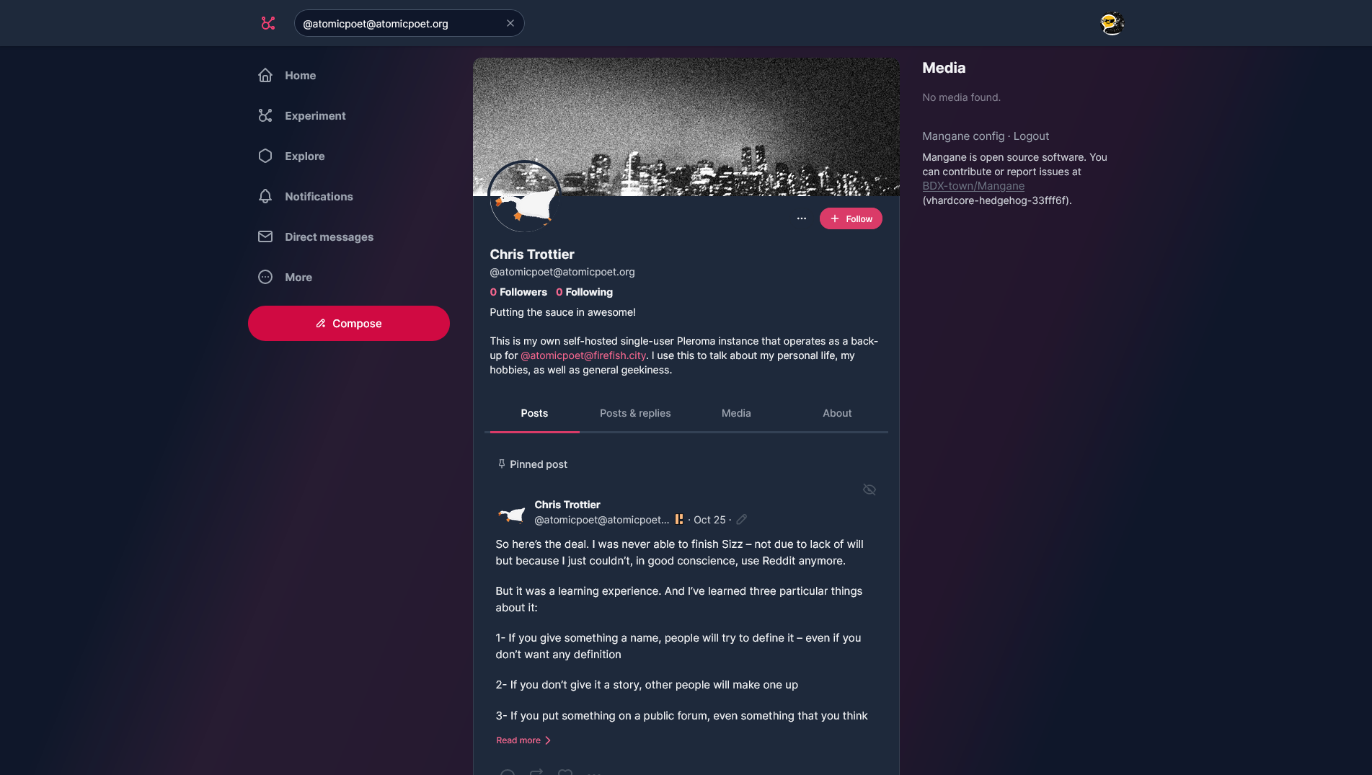Open Direct messages
Viewport: 1372px width, 775px height.
[x=315, y=236]
